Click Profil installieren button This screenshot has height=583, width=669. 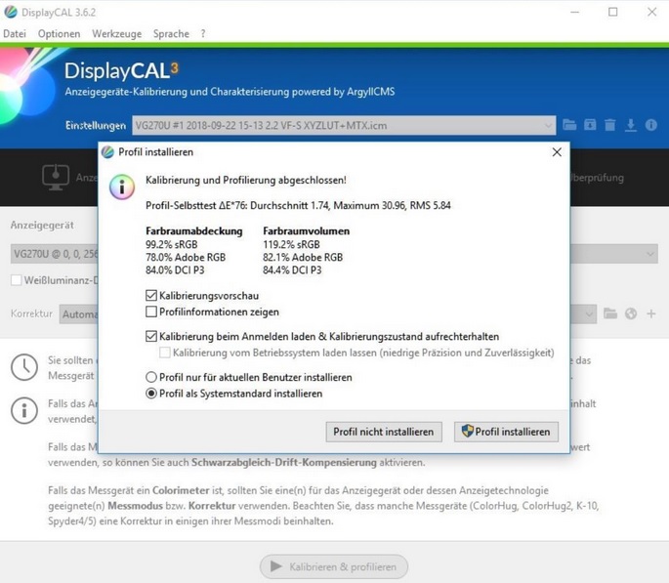click(506, 432)
